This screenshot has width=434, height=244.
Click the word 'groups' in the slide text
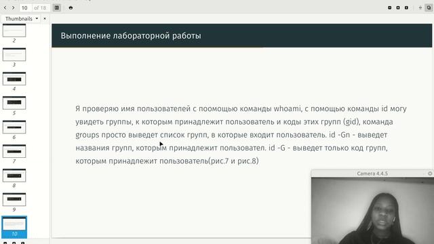coord(87,136)
